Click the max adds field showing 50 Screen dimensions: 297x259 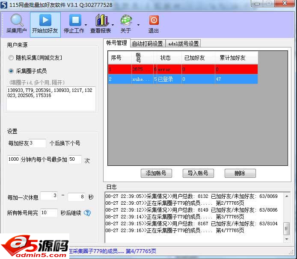coord(75,159)
